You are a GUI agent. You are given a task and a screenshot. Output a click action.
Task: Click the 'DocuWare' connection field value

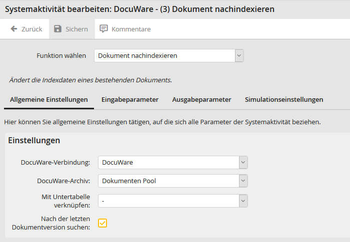pyautogui.click(x=168, y=162)
